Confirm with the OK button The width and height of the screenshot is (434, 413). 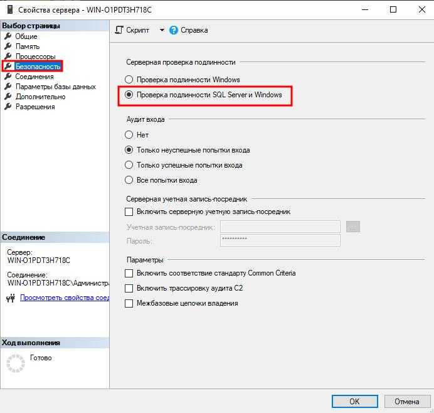tap(354, 401)
